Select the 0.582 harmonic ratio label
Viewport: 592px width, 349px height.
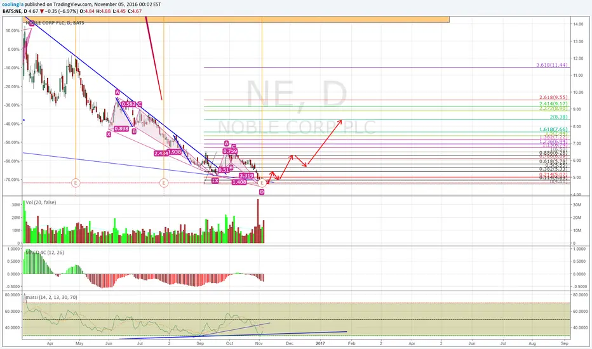pos(129,104)
